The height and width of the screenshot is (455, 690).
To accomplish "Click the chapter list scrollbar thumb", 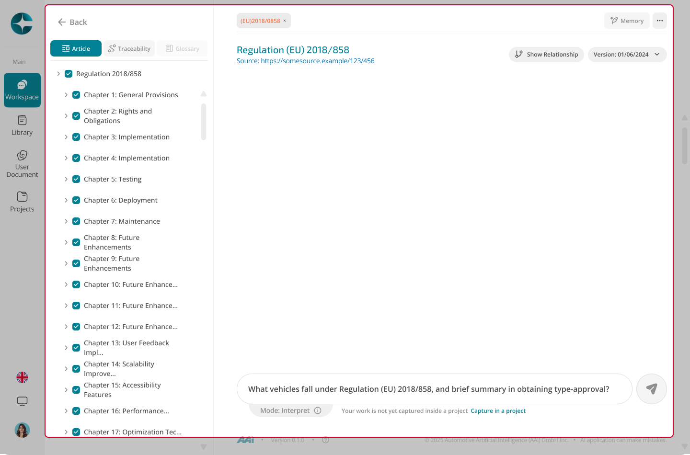I will pos(204,122).
